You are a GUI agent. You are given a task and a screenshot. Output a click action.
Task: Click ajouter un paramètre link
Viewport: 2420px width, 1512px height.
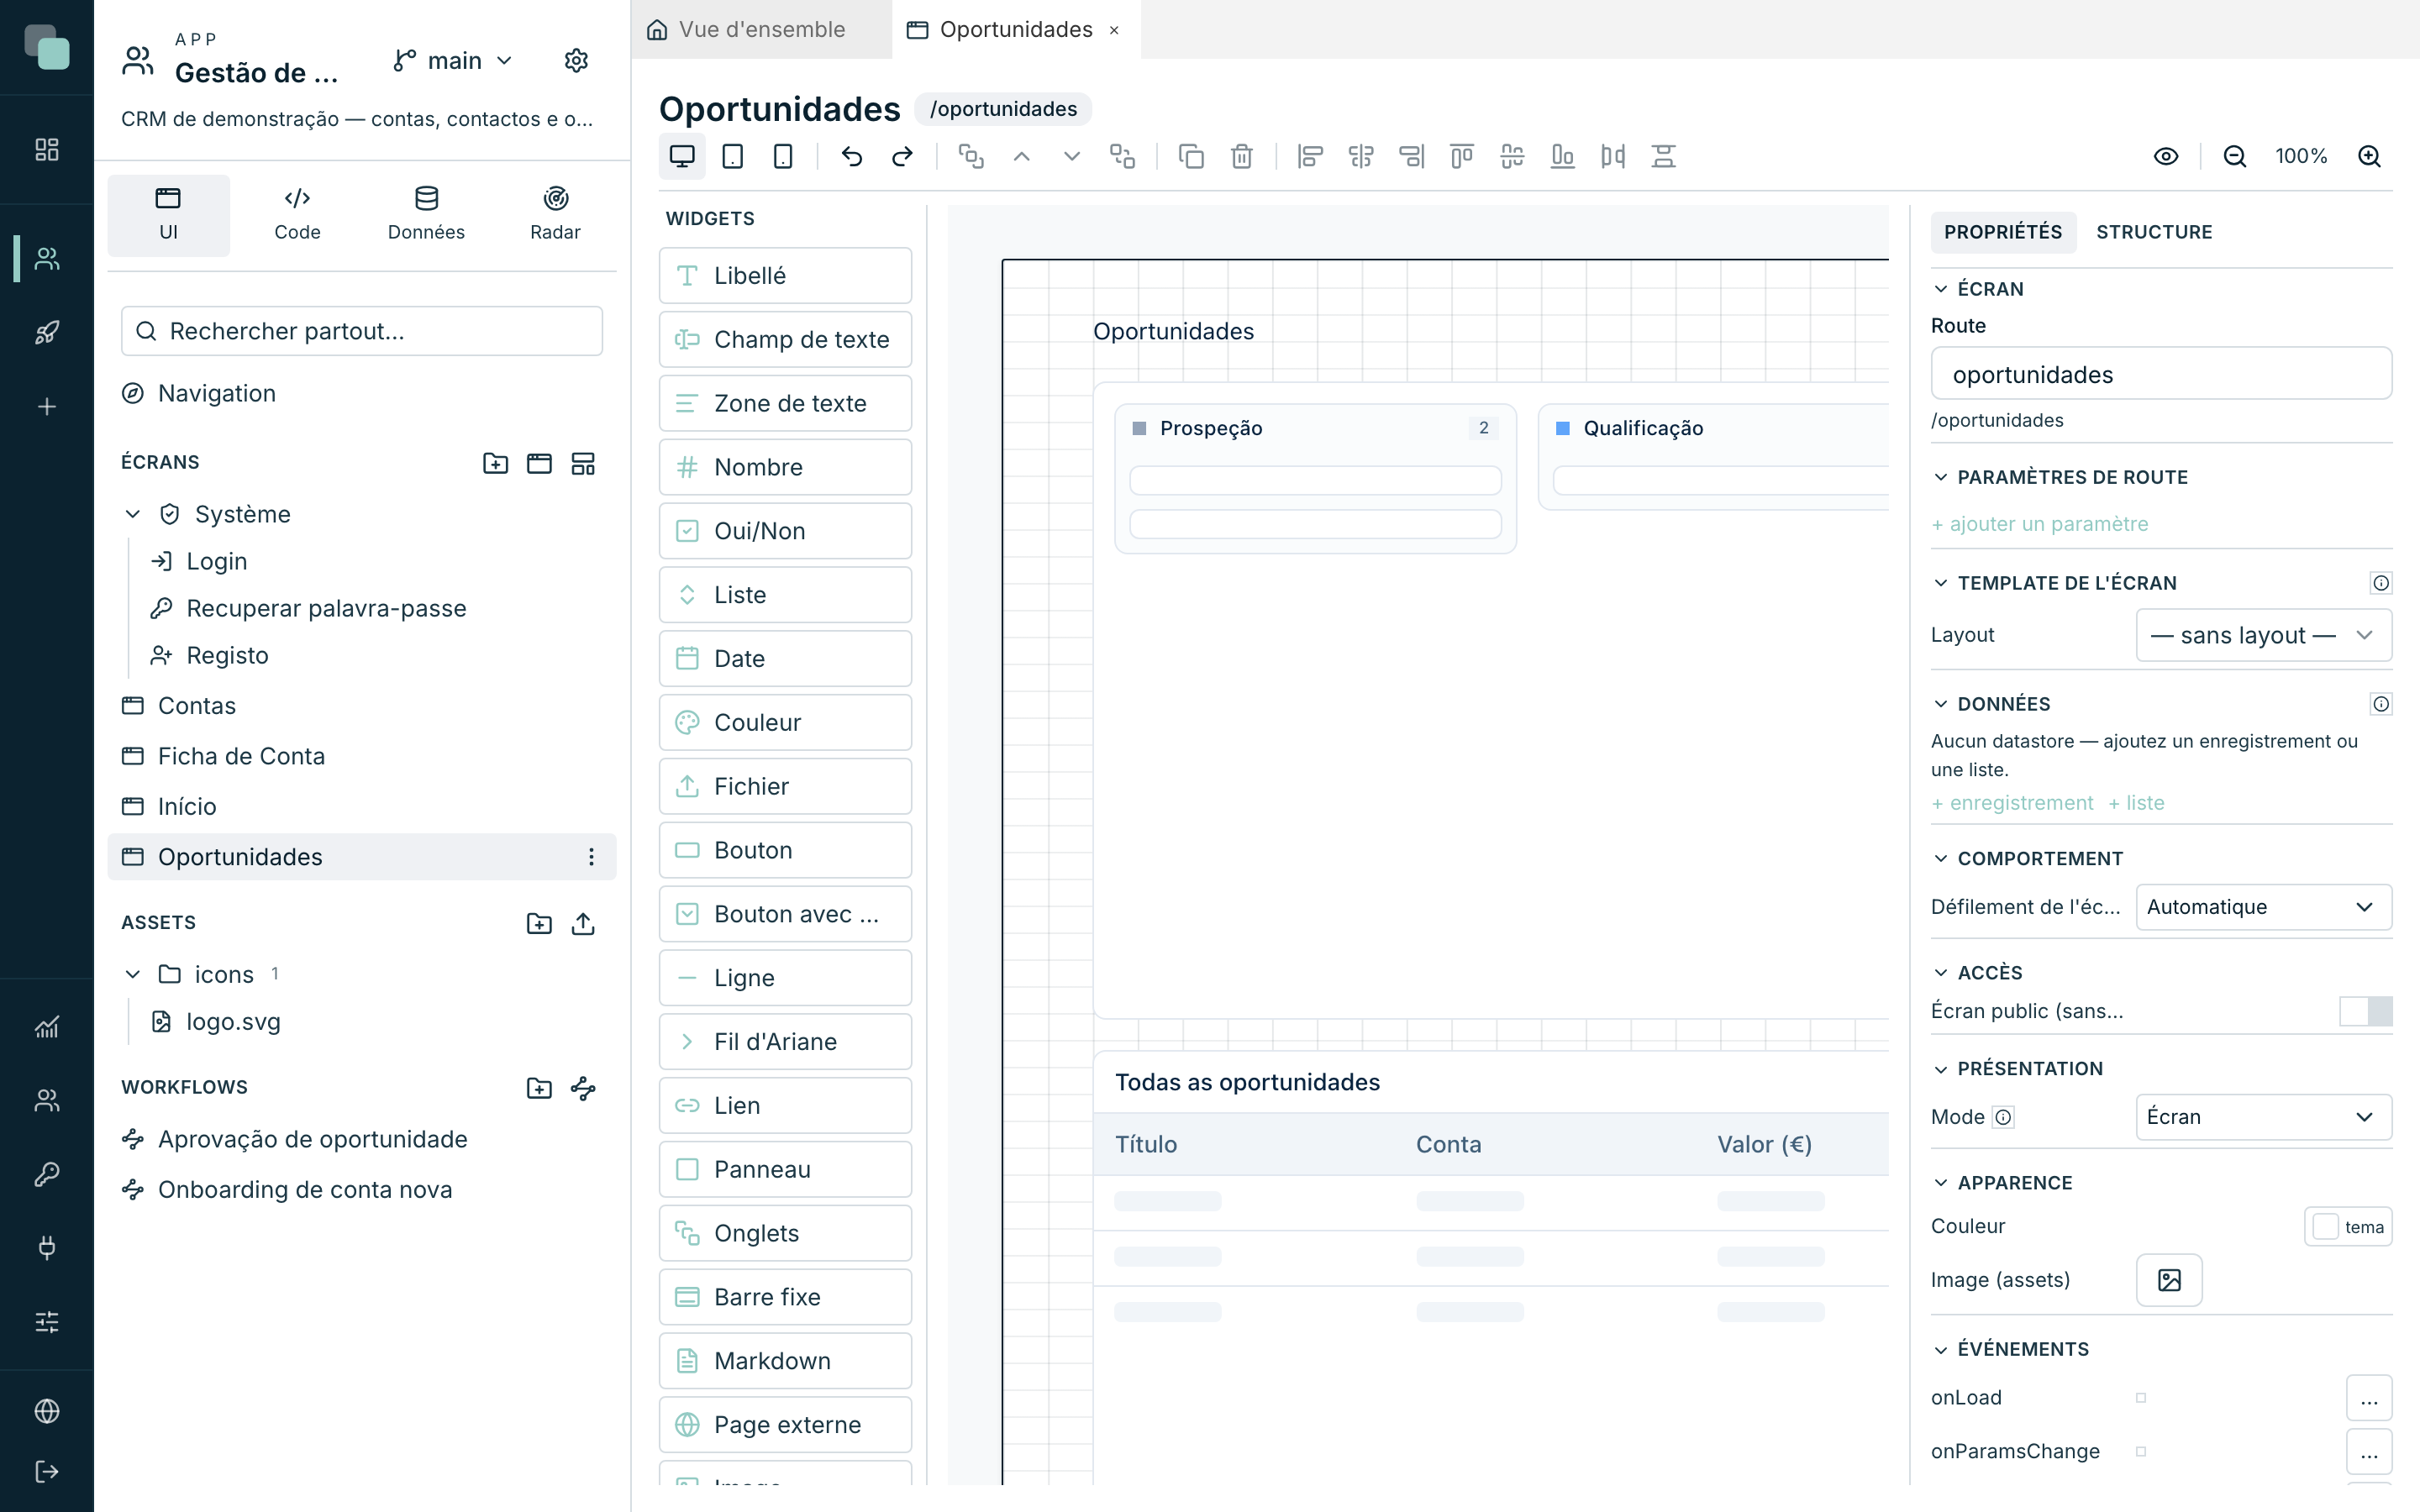[x=2039, y=524]
